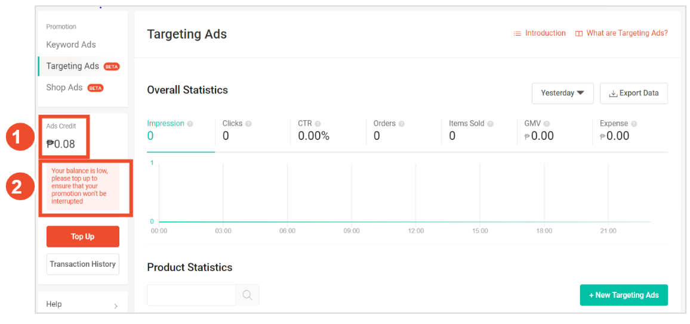690x324 pixels.
Task: Click help icon next to Impression
Action: pyautogui.click(x=190, y=124)
